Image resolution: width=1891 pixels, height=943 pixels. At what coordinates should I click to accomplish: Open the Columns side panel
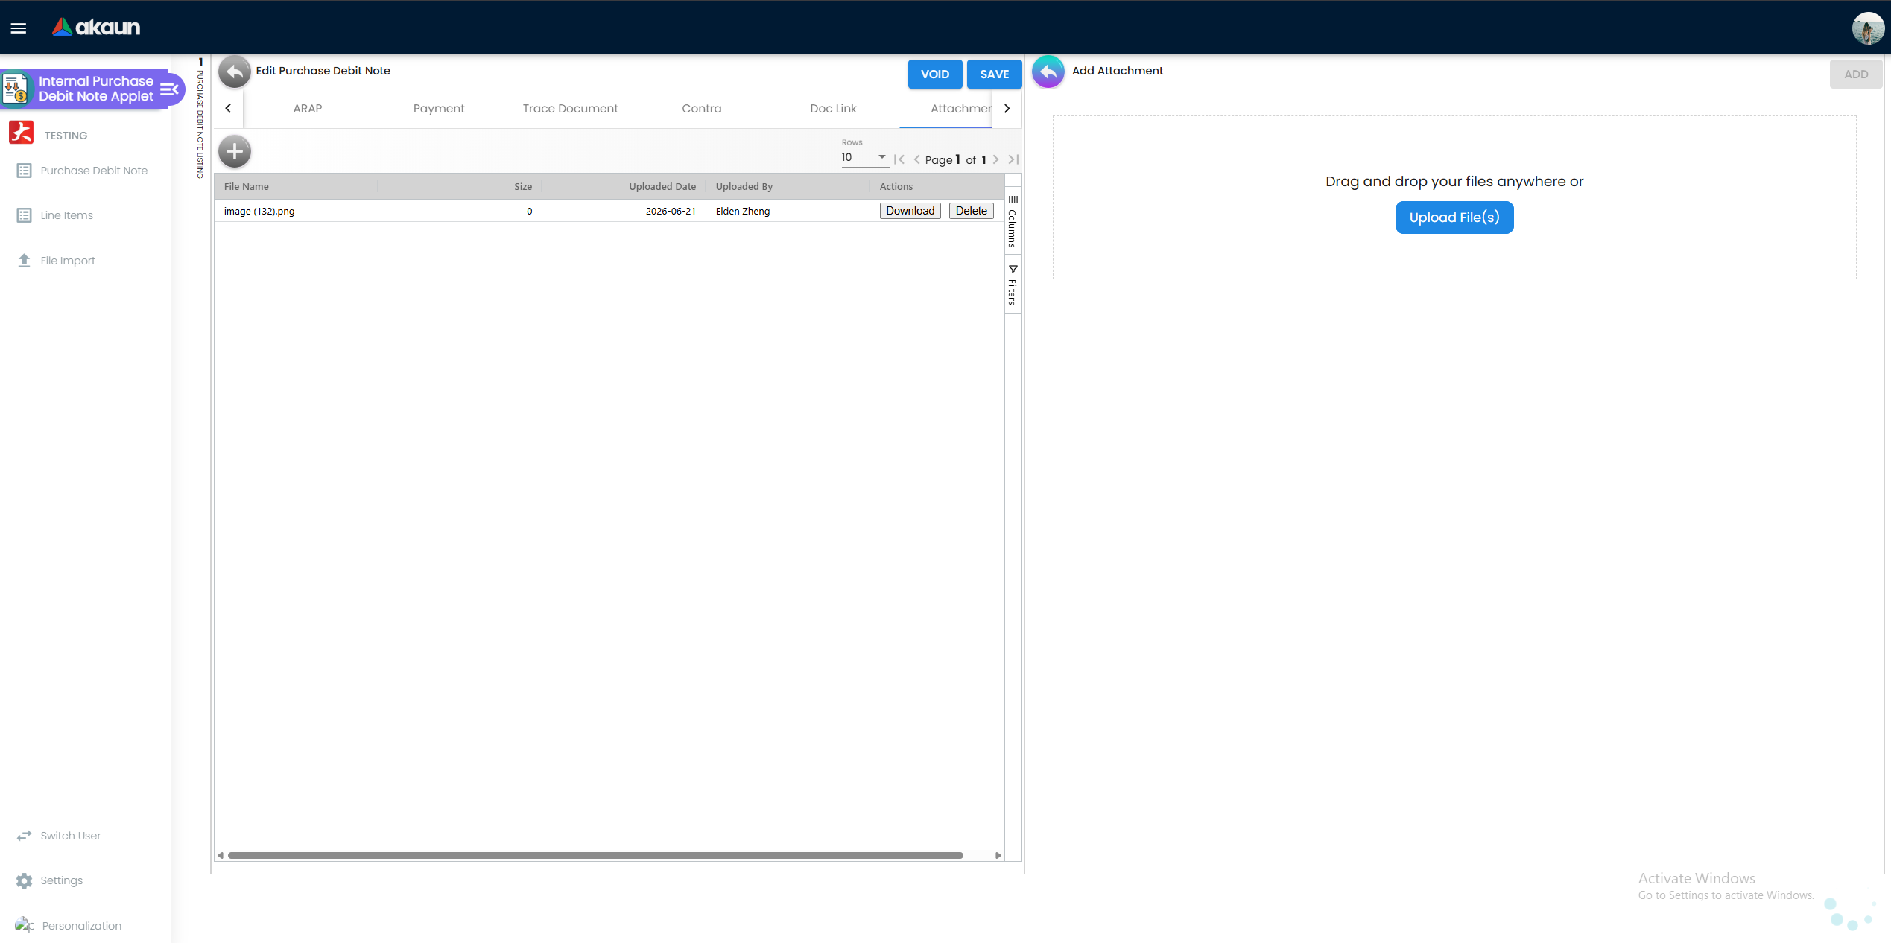[1013, 221]
